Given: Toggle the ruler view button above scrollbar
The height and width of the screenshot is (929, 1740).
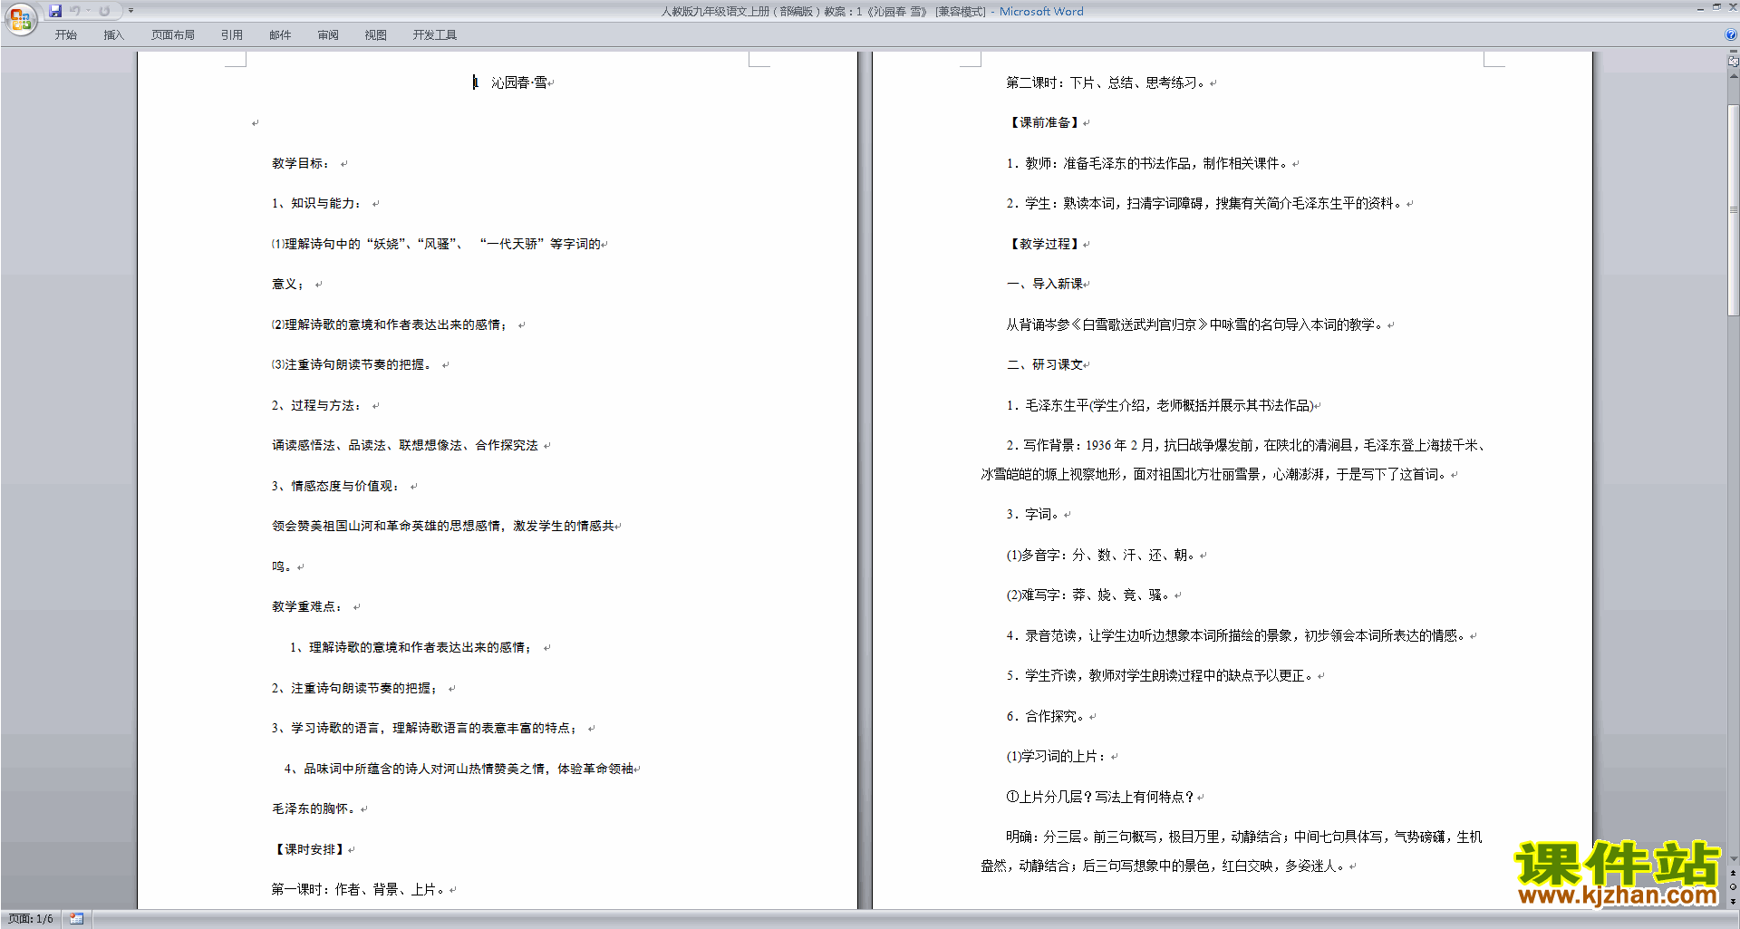Looking at the screenshot, I should pos(1733,61).
